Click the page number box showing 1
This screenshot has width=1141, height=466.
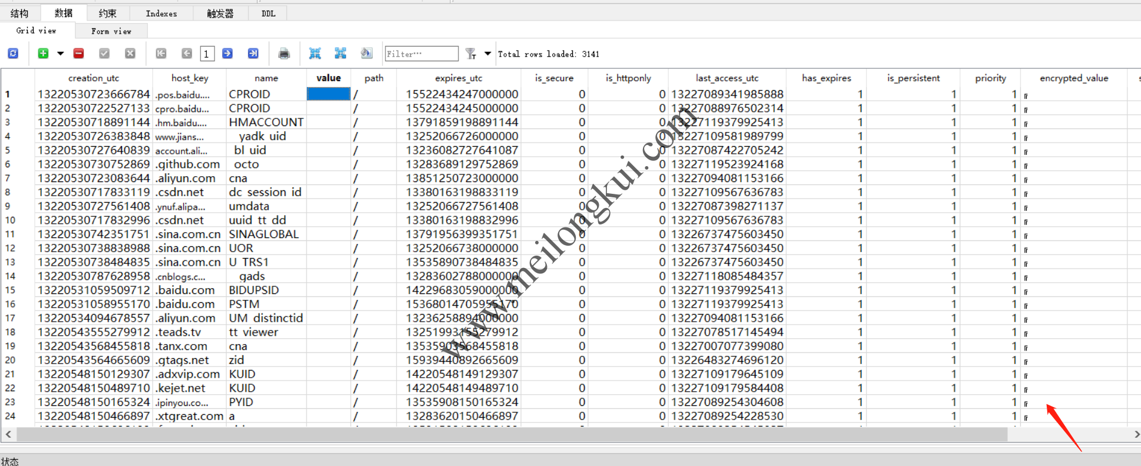(x=207, y=54)
